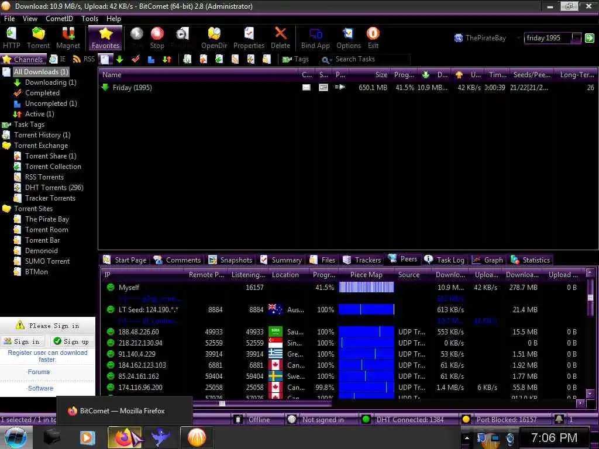The width and height of the screenshot is (599, 449).
Task: Click the Bind App toolbar icon
Action: coord(315,38)
